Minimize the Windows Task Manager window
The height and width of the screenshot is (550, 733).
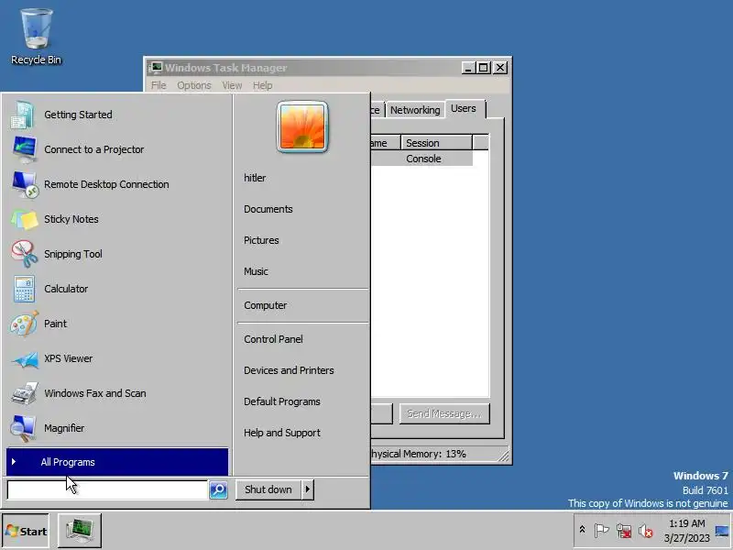pos(469,68)
